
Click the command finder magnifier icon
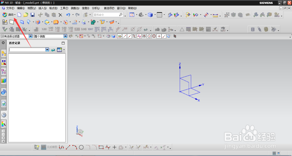click(x=121, y=15)
